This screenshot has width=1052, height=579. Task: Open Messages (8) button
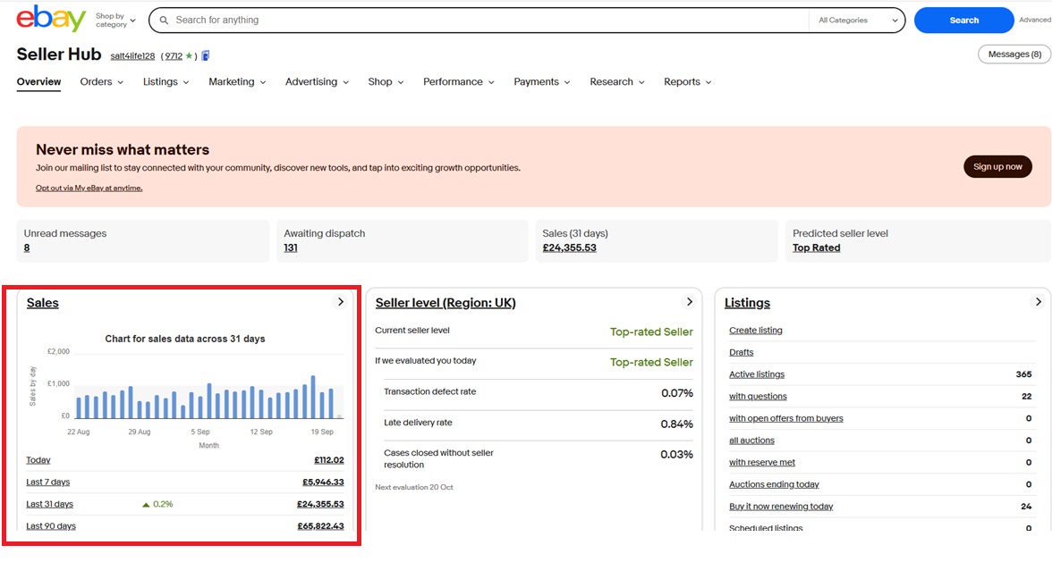1014,55
